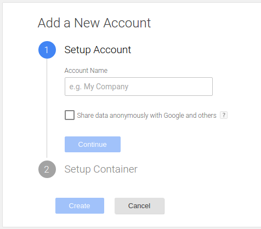This screenshot has height=229, width=261.
Task: Cancel the new account dialog
Action: [140, 206]
